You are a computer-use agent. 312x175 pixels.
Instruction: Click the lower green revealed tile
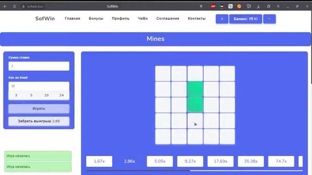[x=195, y=105]
